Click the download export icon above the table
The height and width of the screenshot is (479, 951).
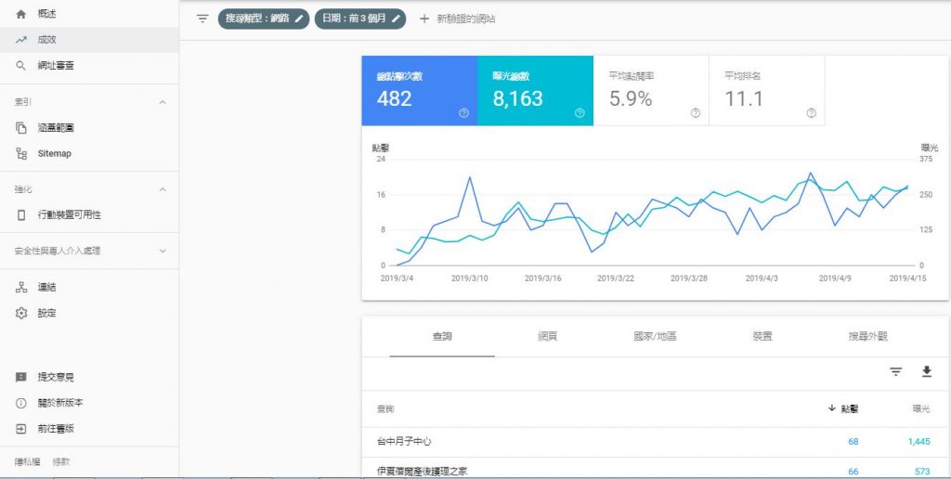pyautogui.click(x=926, y=371)
